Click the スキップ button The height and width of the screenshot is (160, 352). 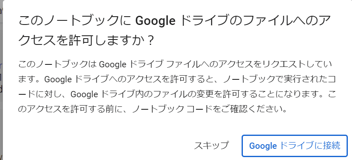[211, 145]
